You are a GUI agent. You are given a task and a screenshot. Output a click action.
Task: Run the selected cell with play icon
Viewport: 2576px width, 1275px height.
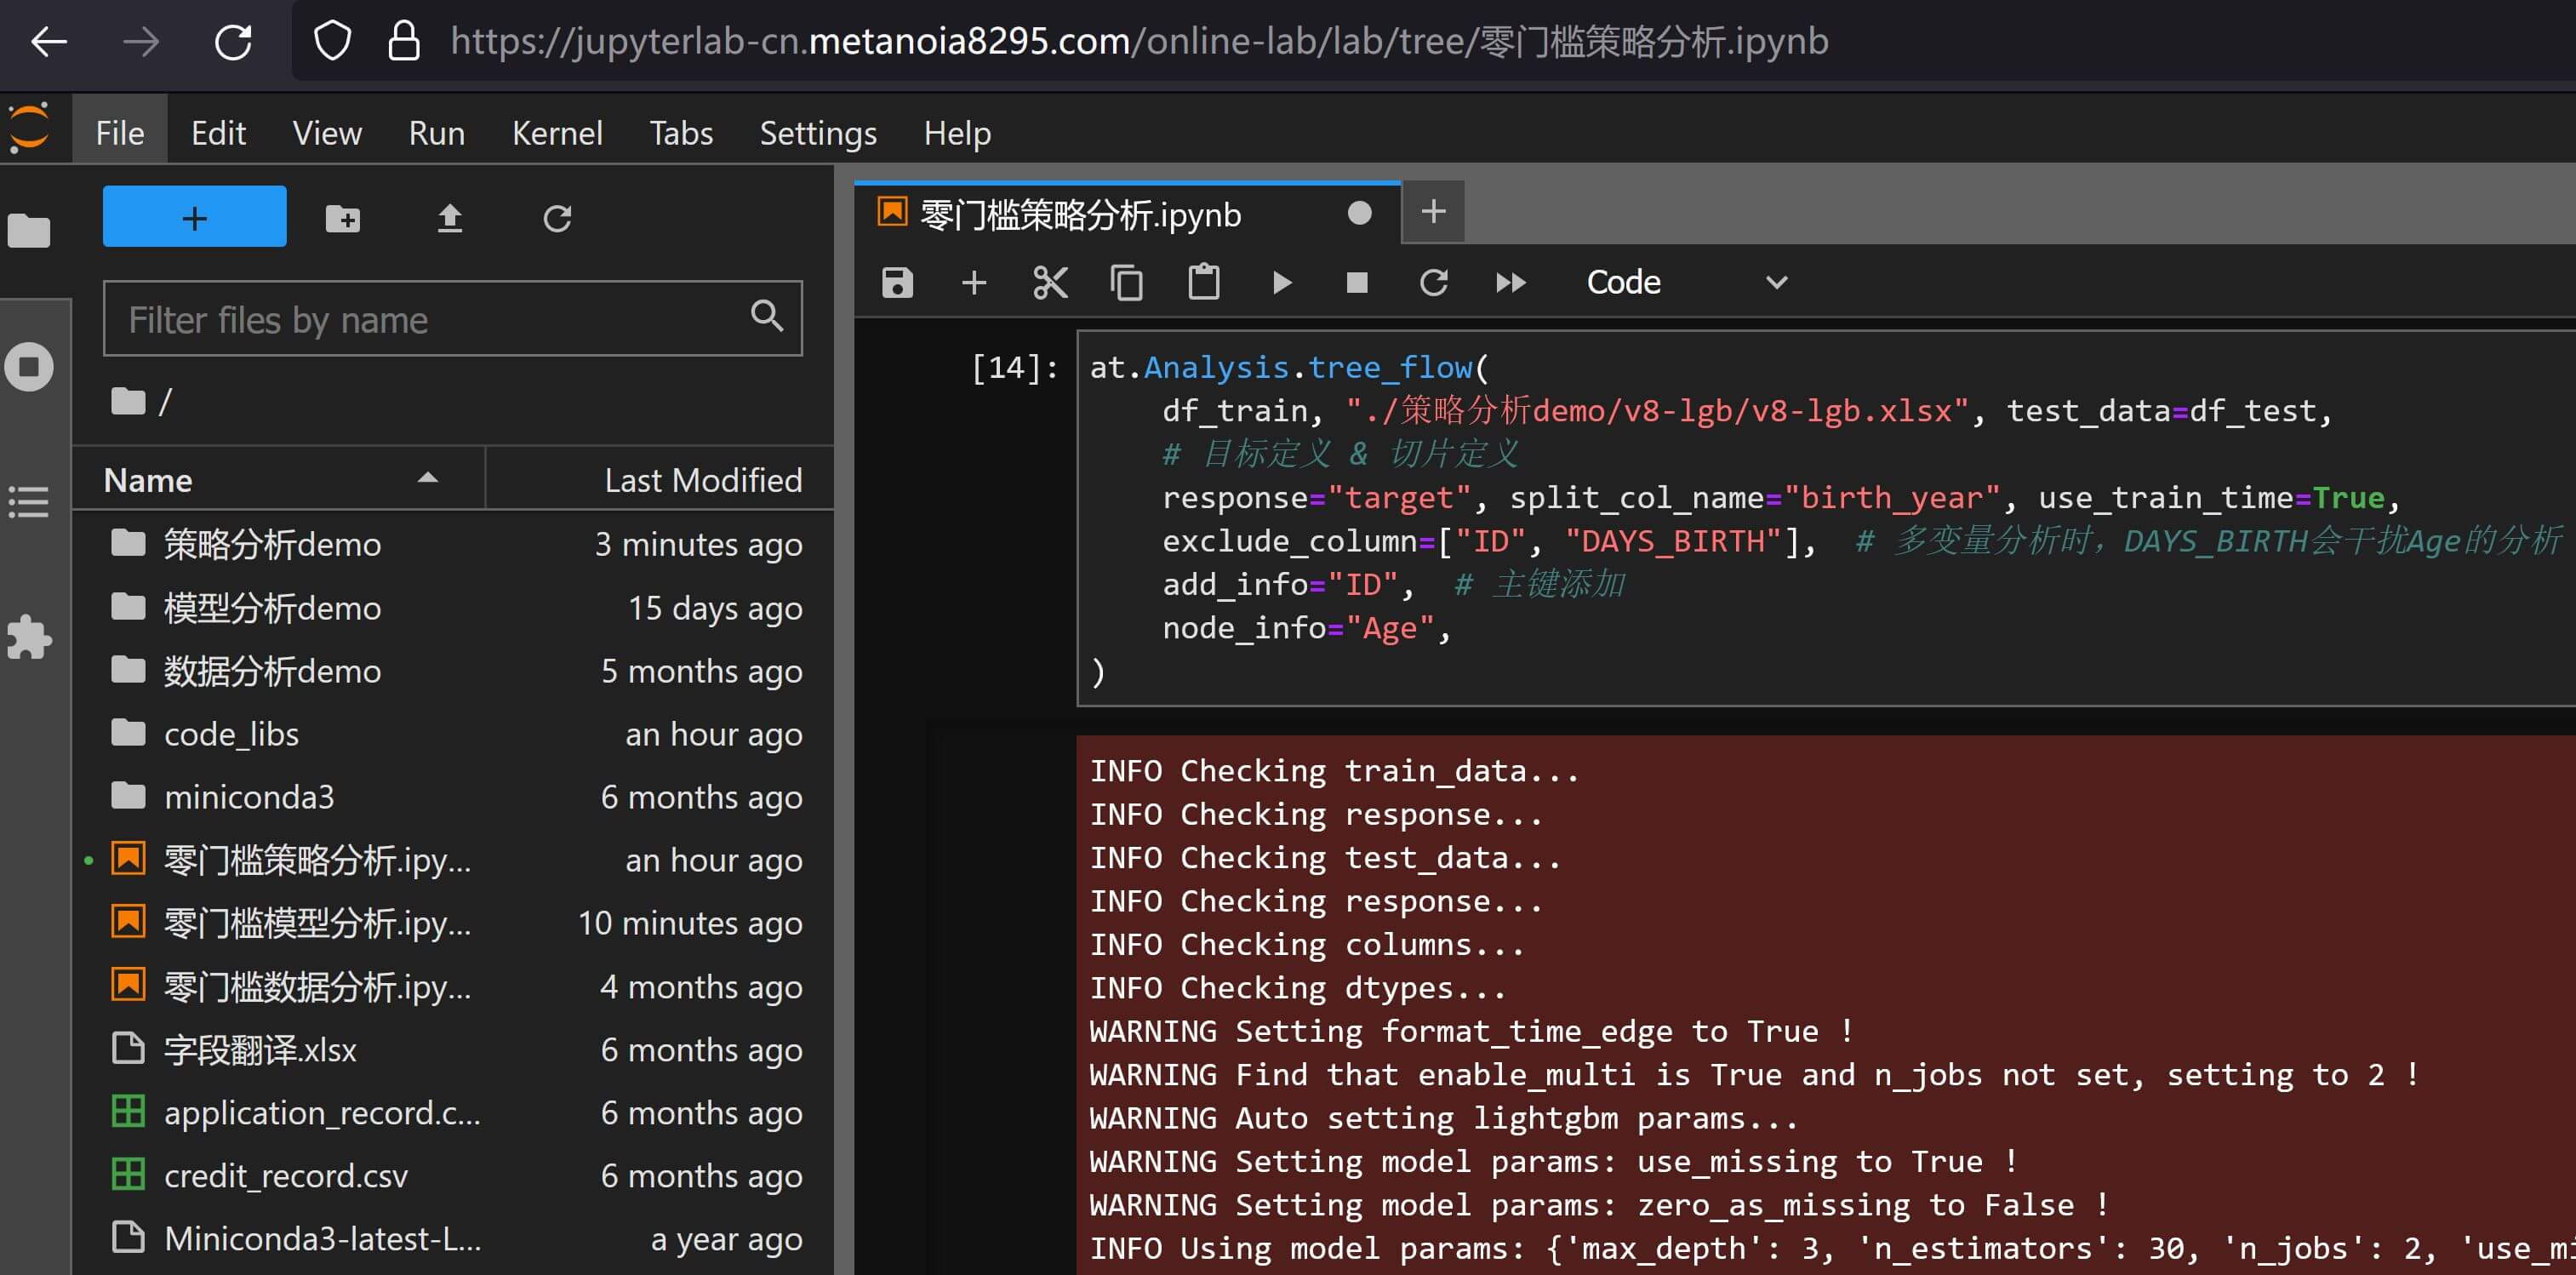1281,283
